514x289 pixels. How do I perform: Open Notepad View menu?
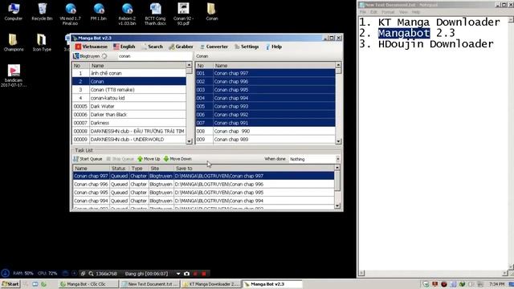point(403,12)
